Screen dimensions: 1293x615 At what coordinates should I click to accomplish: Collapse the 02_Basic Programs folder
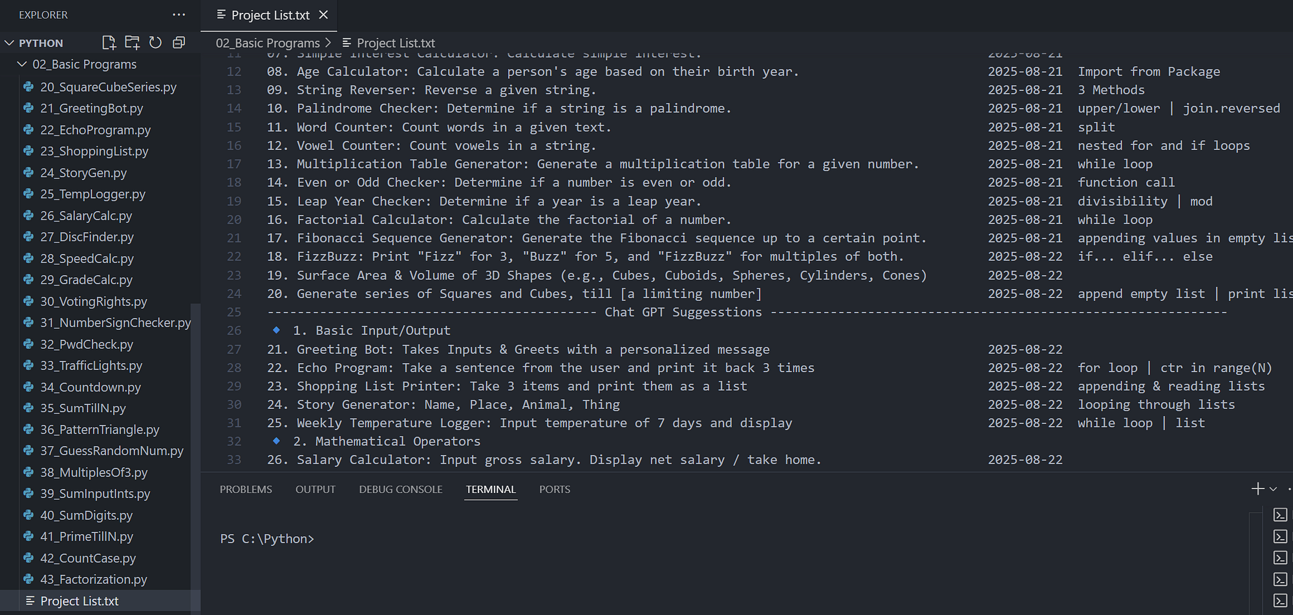click(22, 64)
